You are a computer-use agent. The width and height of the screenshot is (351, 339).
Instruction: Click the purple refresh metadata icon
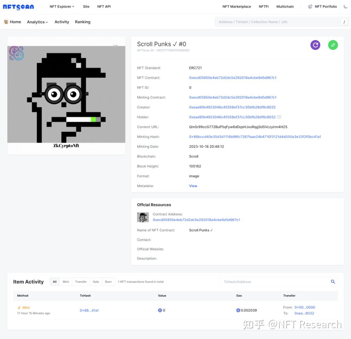[x=315, y=45]
